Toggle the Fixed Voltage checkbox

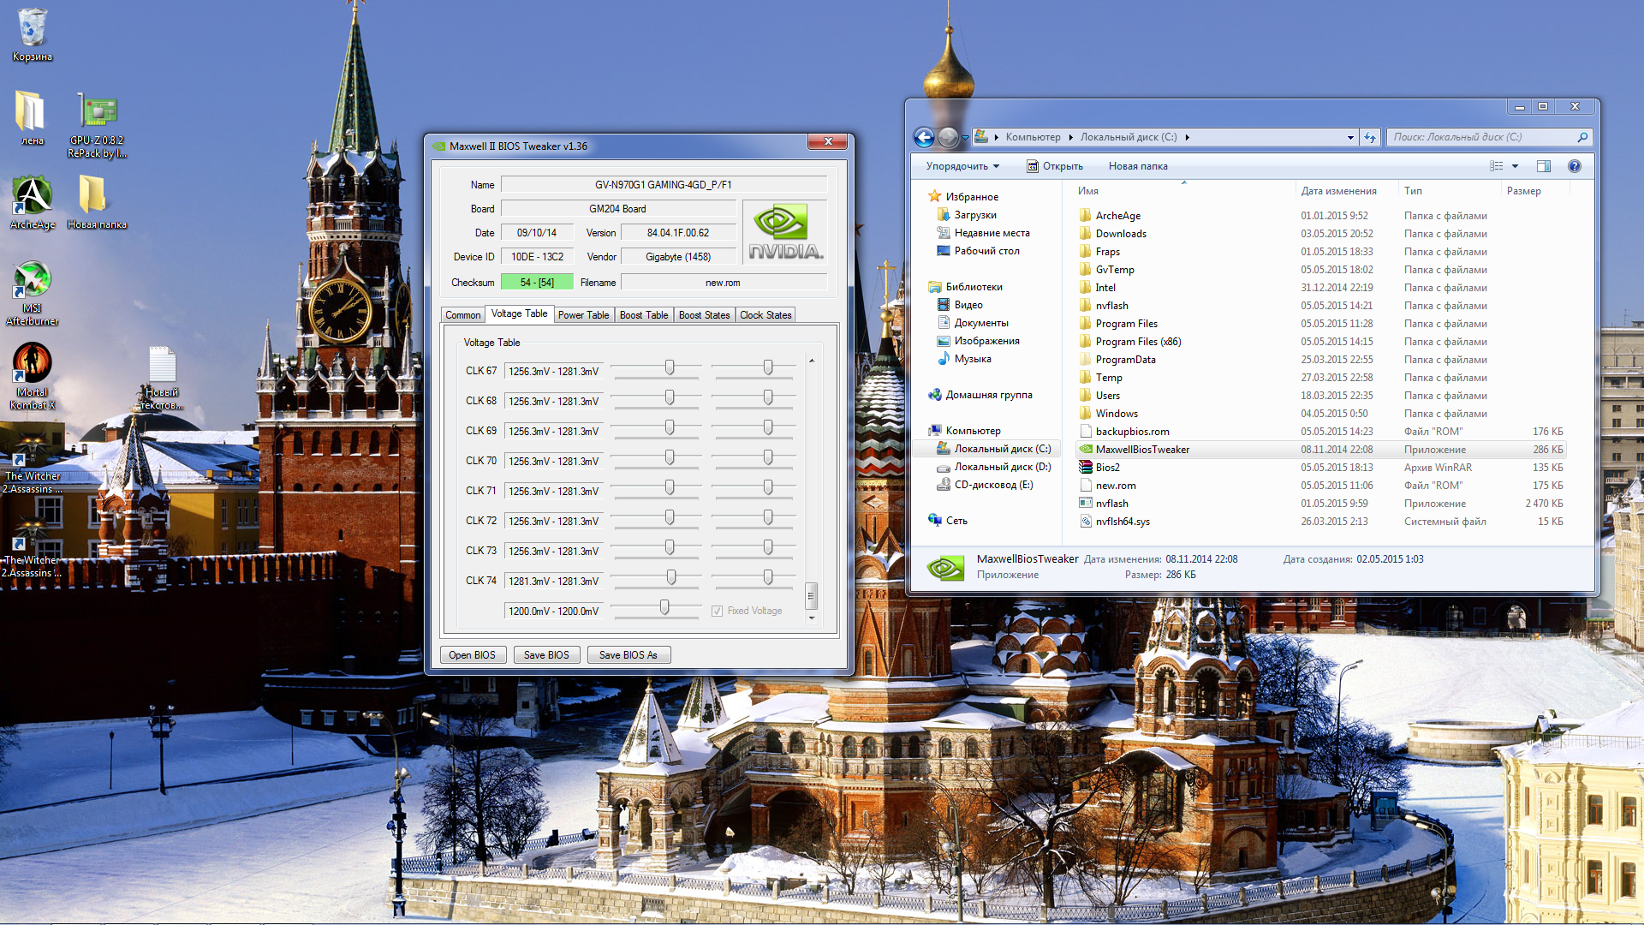tap(718, 611)
